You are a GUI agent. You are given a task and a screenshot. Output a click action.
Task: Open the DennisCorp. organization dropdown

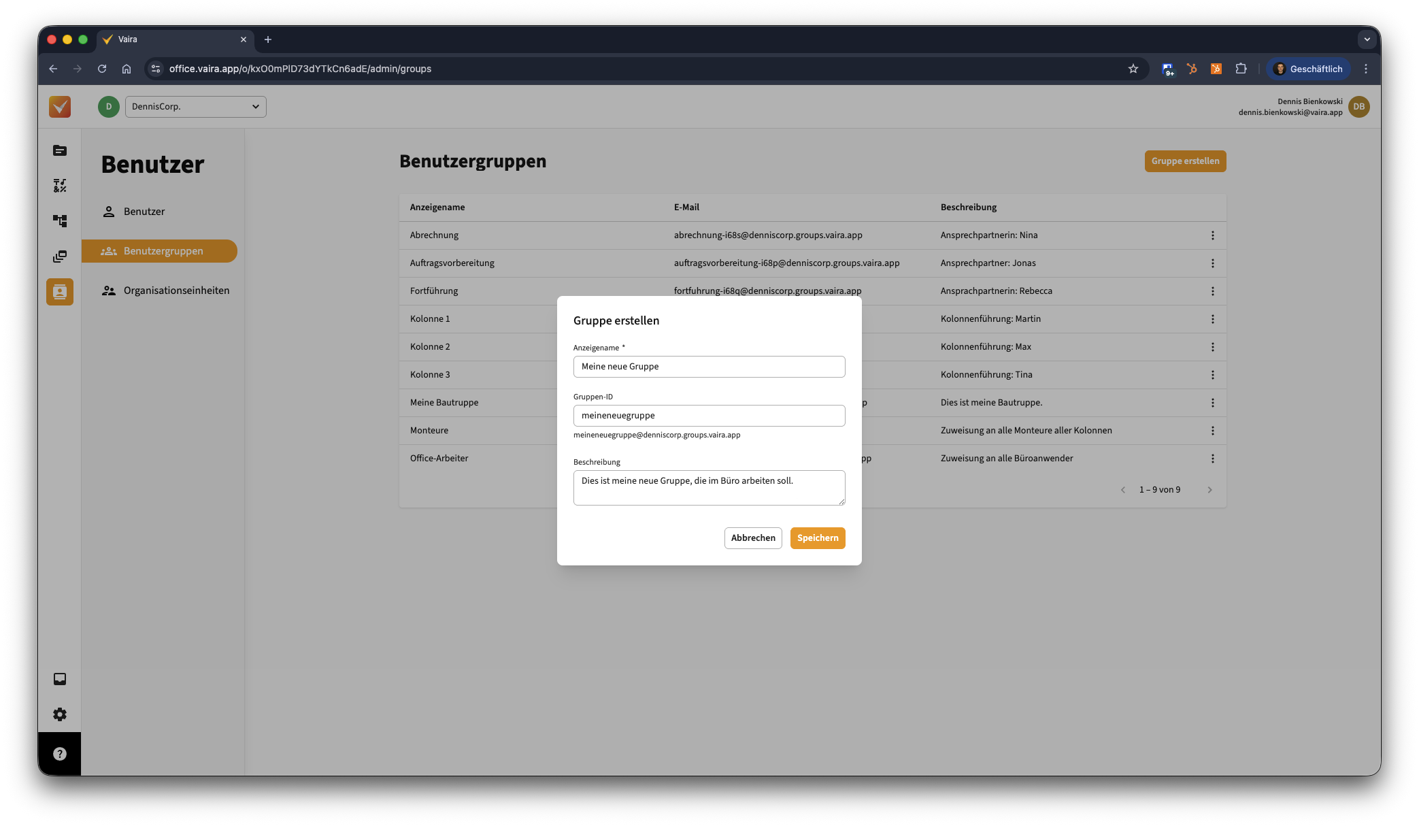[196, 107]
